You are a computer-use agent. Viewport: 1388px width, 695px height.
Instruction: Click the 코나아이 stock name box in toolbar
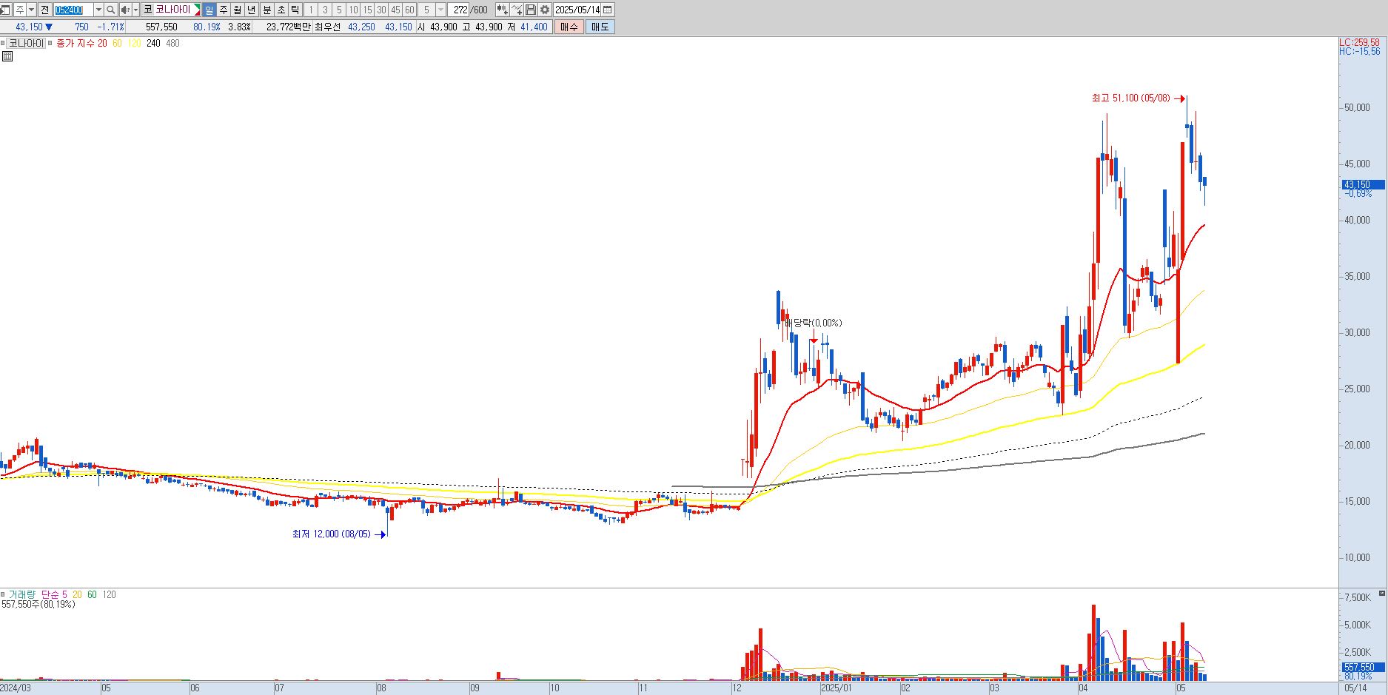(x=172, y=10)
